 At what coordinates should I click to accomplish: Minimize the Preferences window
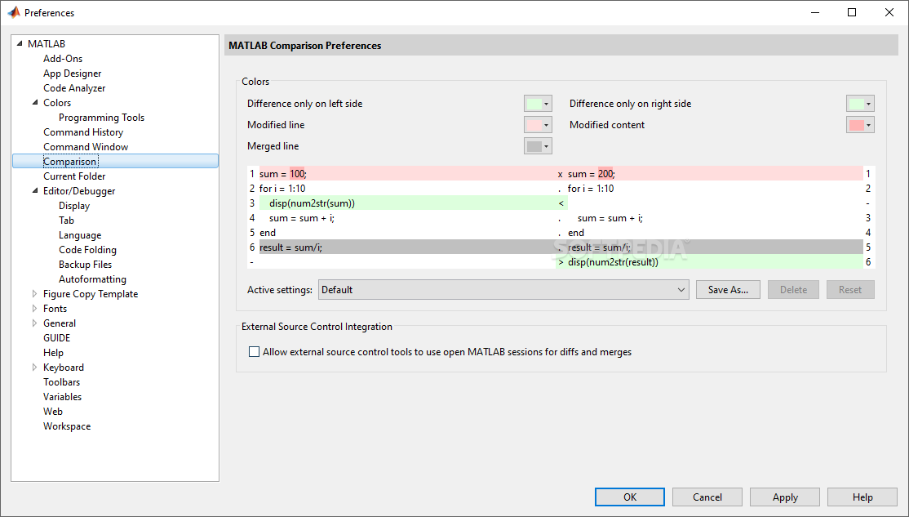(x=814, y=12)
